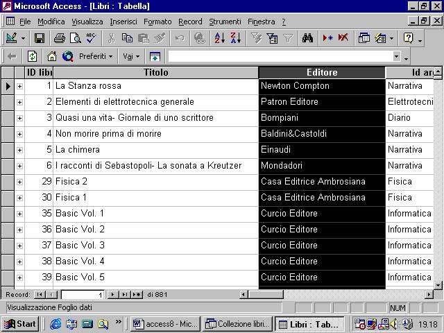This screenshot has width=444, height=333.
Task: Toggle apply filter funnel icon
Action: point(288,38)
